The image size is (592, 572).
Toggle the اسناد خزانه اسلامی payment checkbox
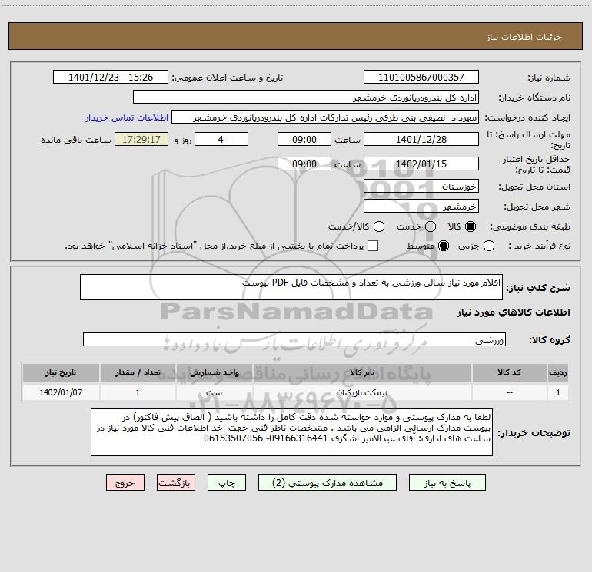(x=373, y=246)
